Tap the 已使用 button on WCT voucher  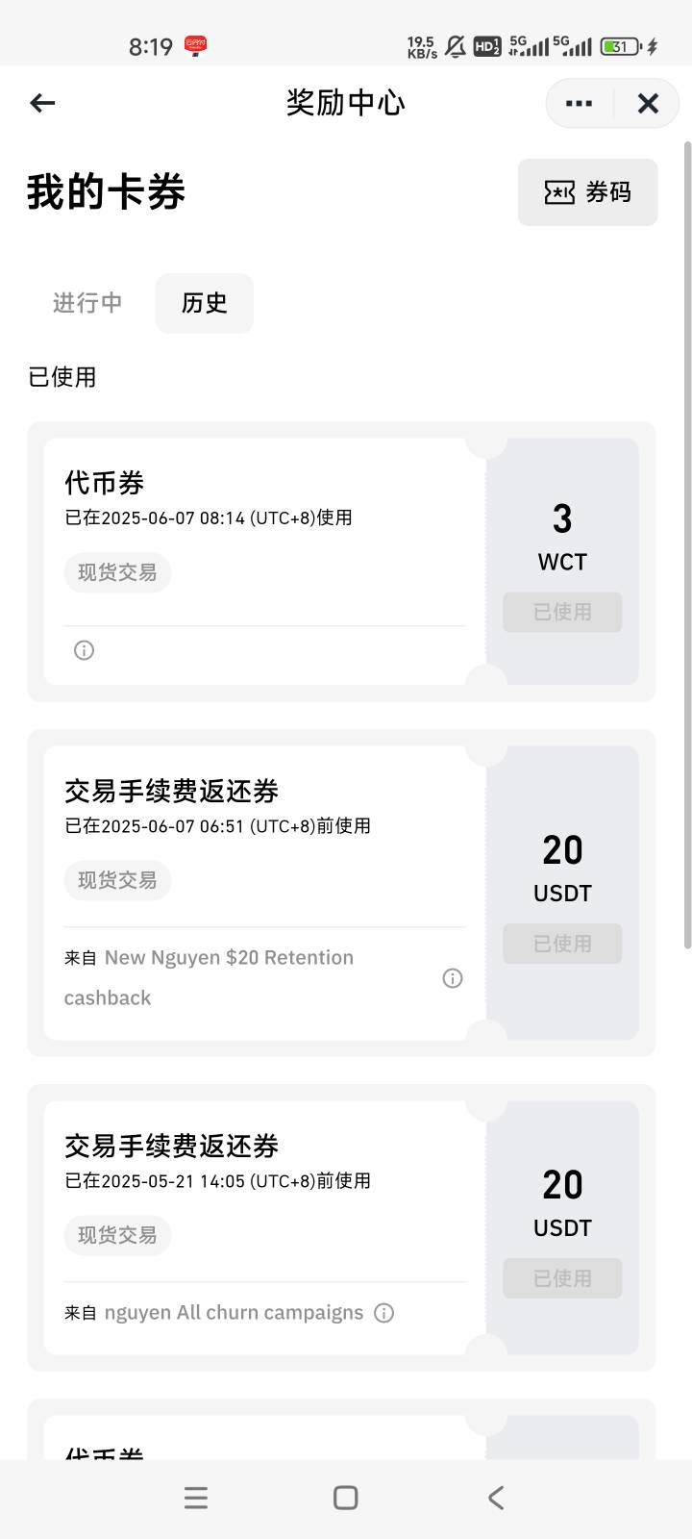pos(562,612)
